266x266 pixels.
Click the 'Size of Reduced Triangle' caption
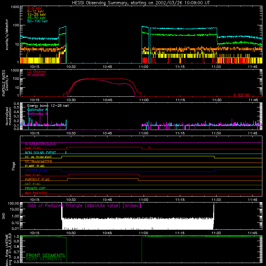coord(84,205)
